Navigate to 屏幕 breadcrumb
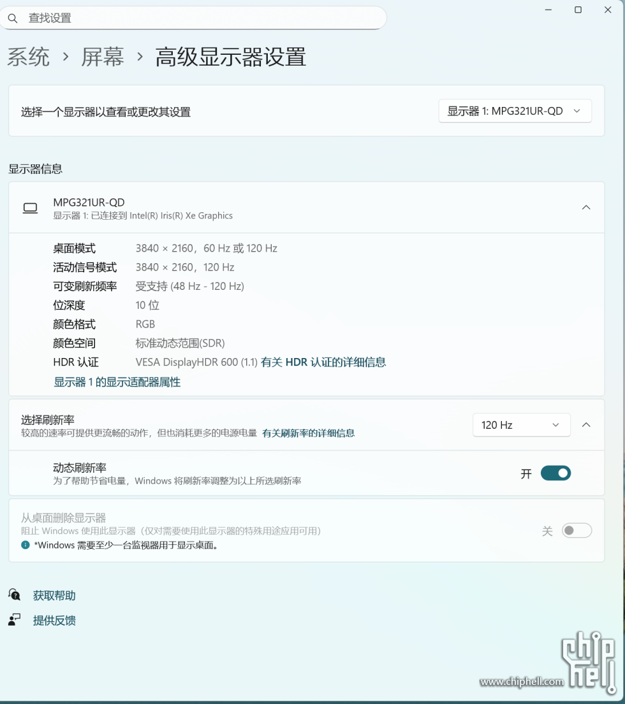625x704 pixels. click(102, 57)
